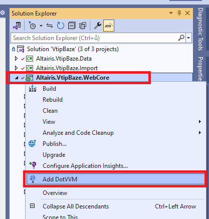Screen dimensions: 209x219
Task: Click the Publish globe icon
Action: [32, 143]
